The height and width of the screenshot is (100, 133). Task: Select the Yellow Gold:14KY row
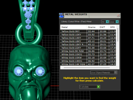point(88,38)
